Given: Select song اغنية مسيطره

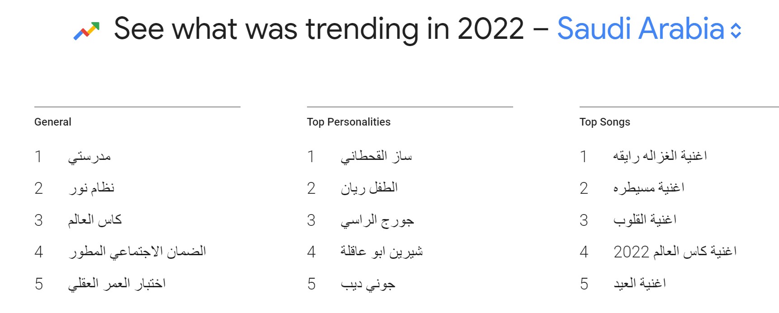Looking at the screenshot, I should coord(649,188).
